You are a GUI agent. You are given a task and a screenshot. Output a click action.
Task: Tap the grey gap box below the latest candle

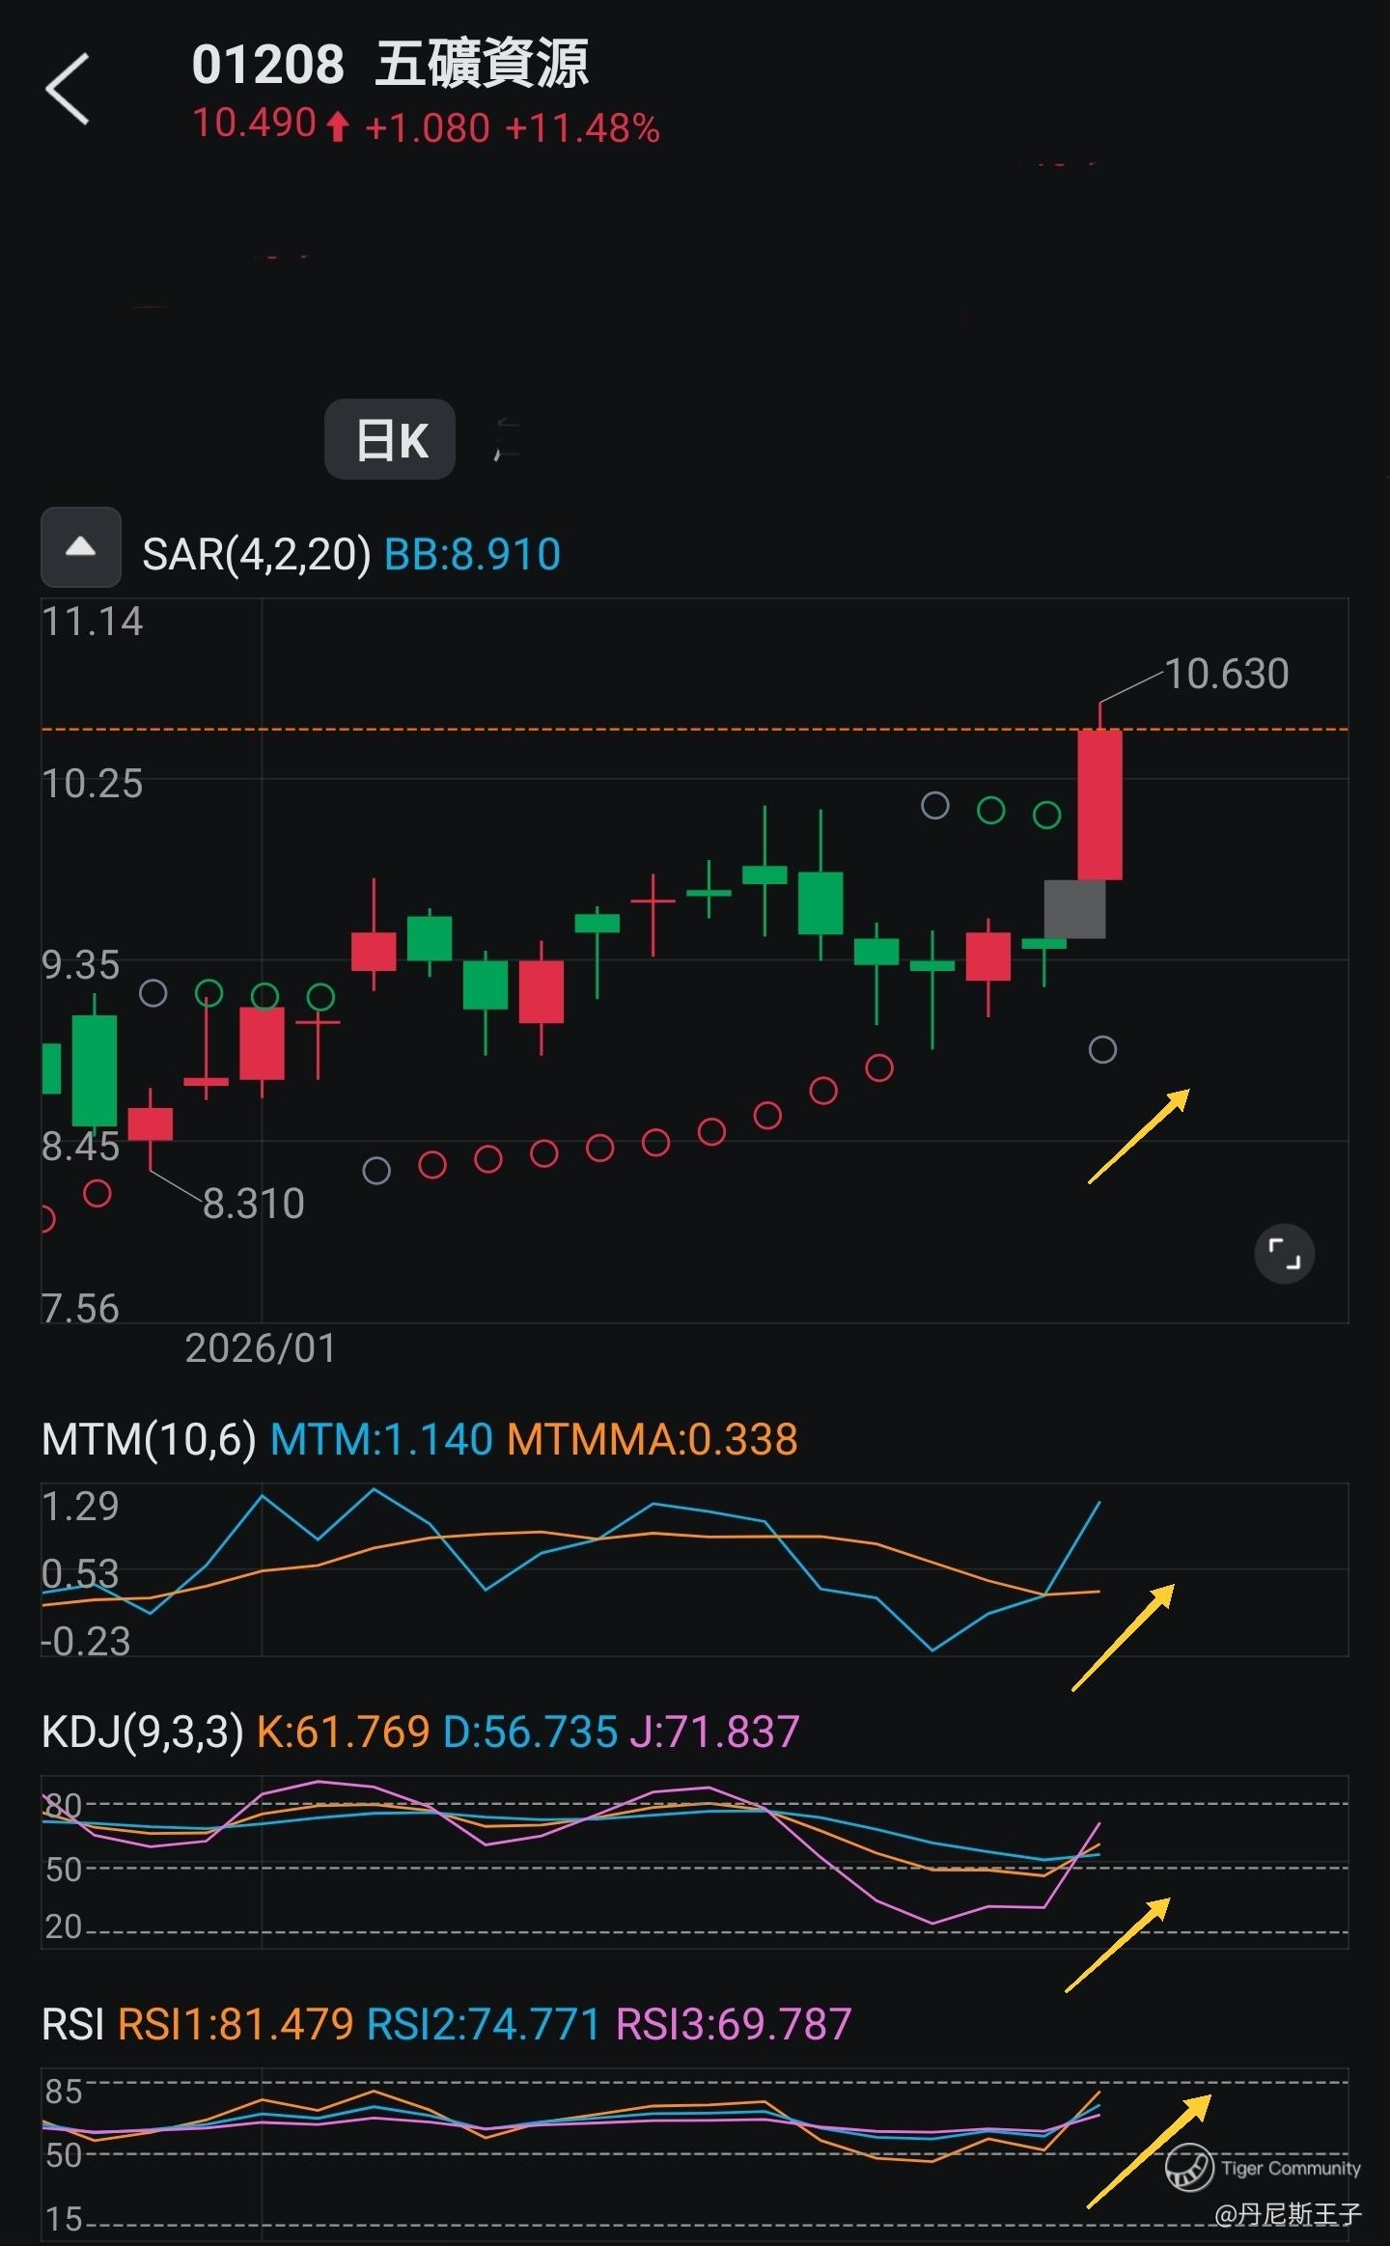click(1074, 908)
